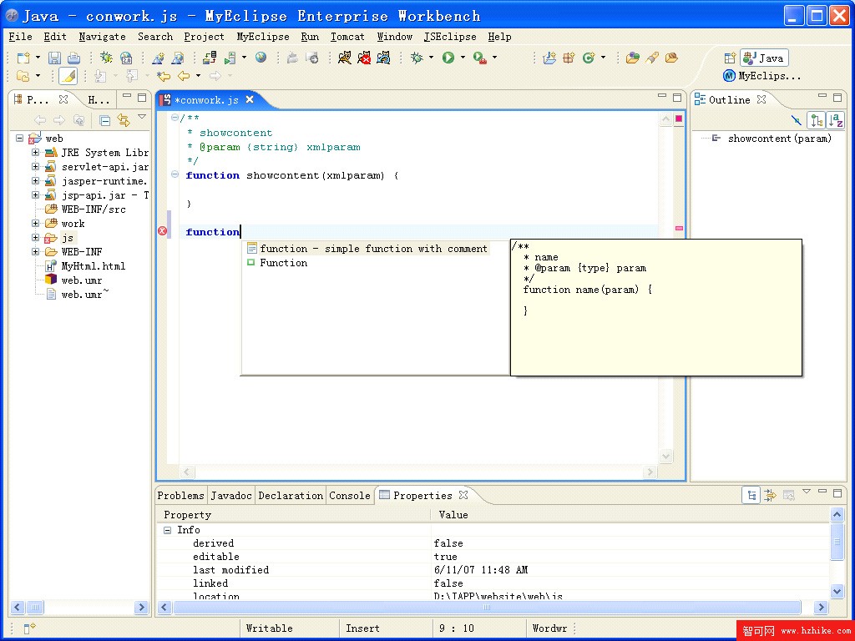Switch to the MyEclipse perspective button
The width and height of the screenshot is (855, 641).
point(761,76)
